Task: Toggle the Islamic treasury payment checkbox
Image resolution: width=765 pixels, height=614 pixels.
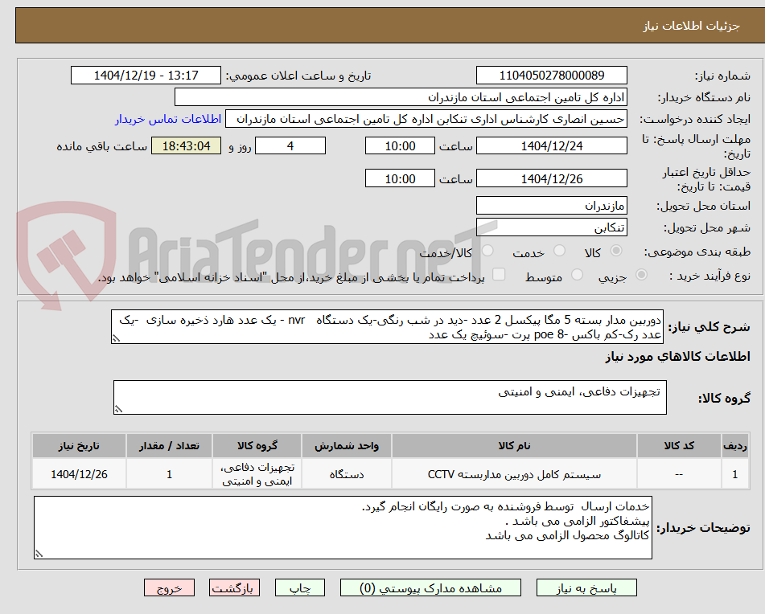Action: tap(499, 274)
